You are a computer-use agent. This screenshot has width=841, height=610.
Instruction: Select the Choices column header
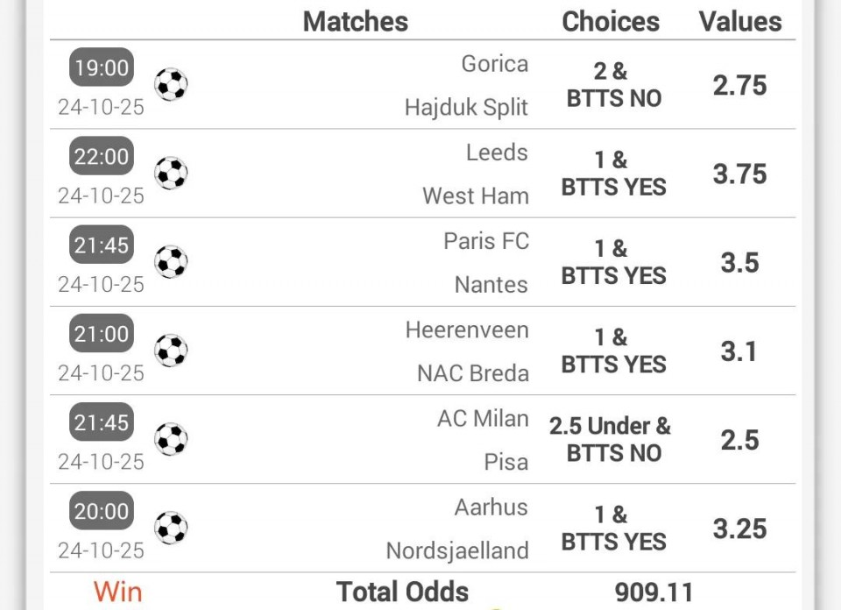(611, 21)
